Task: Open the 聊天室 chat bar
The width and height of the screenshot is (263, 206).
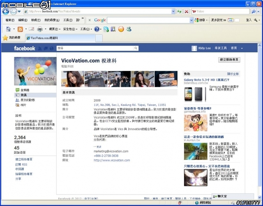Action: (x=233, y=196)
